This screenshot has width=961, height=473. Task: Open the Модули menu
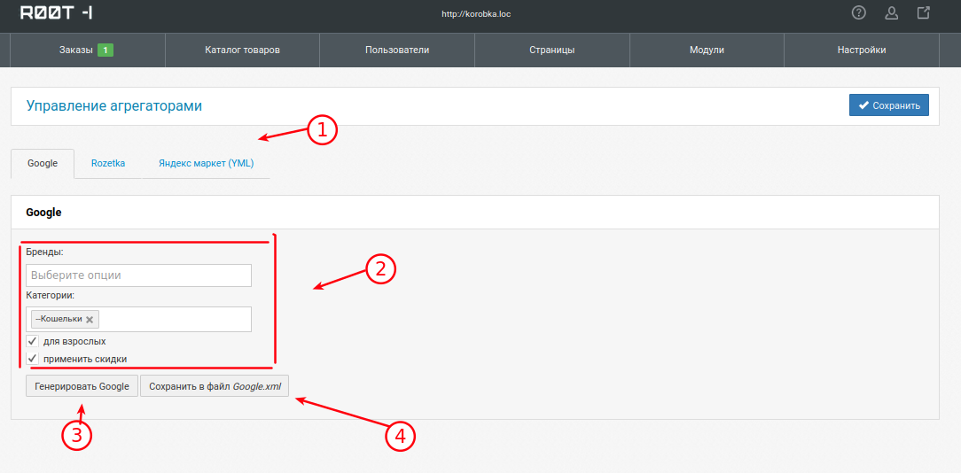click(x=707, y=50)
